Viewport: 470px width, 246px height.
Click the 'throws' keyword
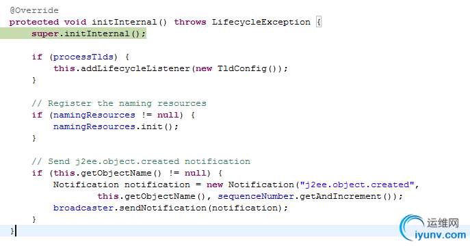click(x=190, y=22)
